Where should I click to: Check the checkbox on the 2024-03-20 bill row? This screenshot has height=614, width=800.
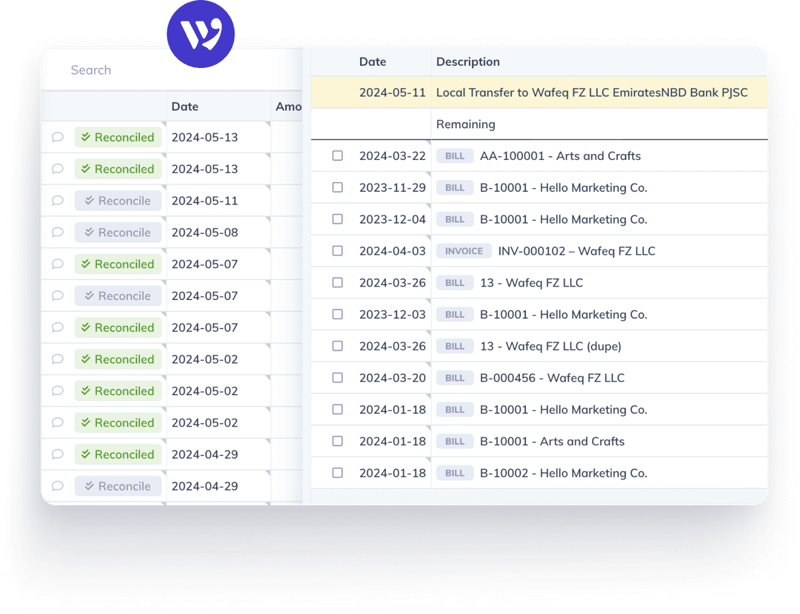click(337, 377)
